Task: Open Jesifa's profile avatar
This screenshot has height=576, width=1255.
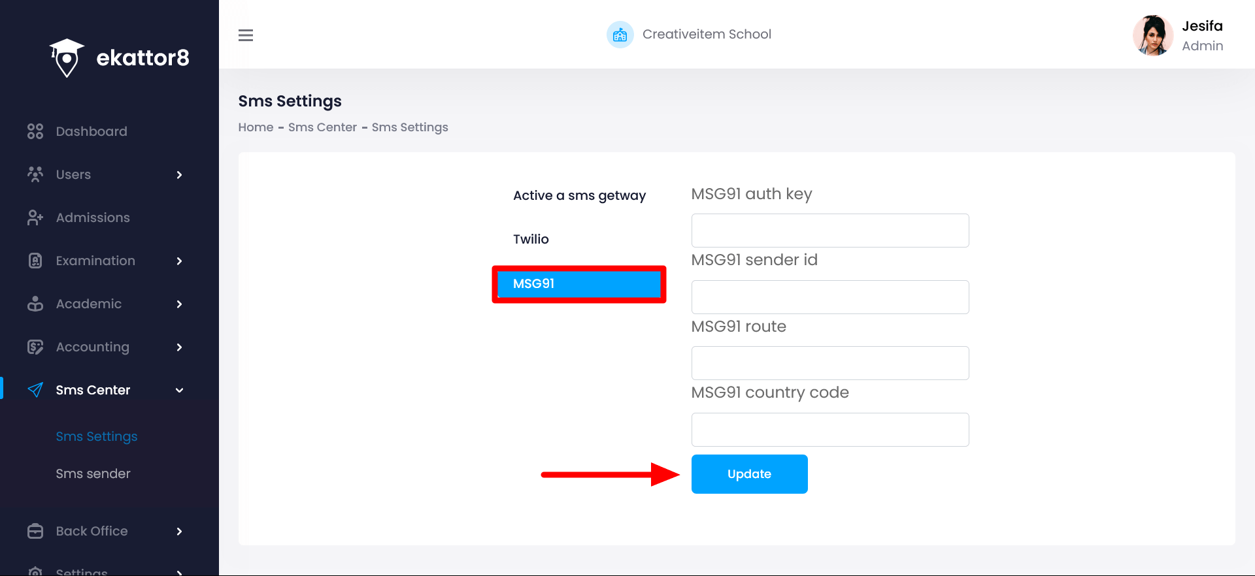Action: point(1152,35)
